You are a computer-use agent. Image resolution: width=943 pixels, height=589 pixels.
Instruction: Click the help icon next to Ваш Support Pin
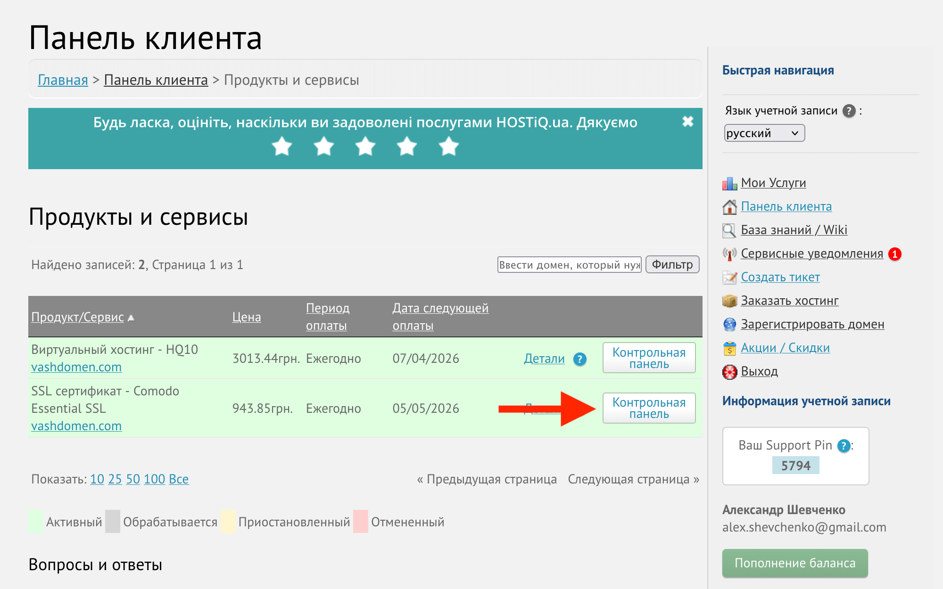tap(844, 445)
